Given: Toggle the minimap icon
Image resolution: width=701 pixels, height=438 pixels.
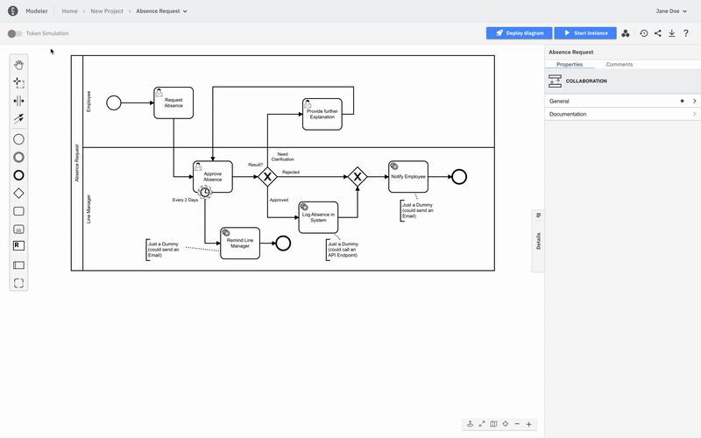Looking at the screenshot, I should coord(493,424).
